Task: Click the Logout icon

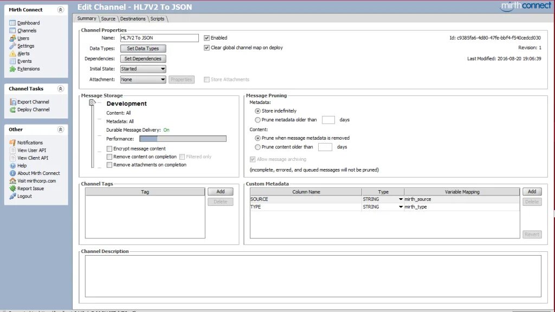Action: [x=12, y=196]
